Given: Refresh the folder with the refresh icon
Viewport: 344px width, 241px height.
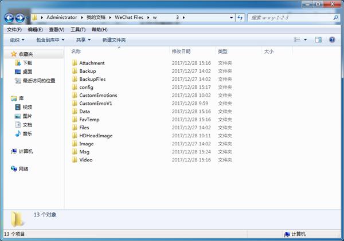Looking at the screenshot, I should click(x=240, y=18).
